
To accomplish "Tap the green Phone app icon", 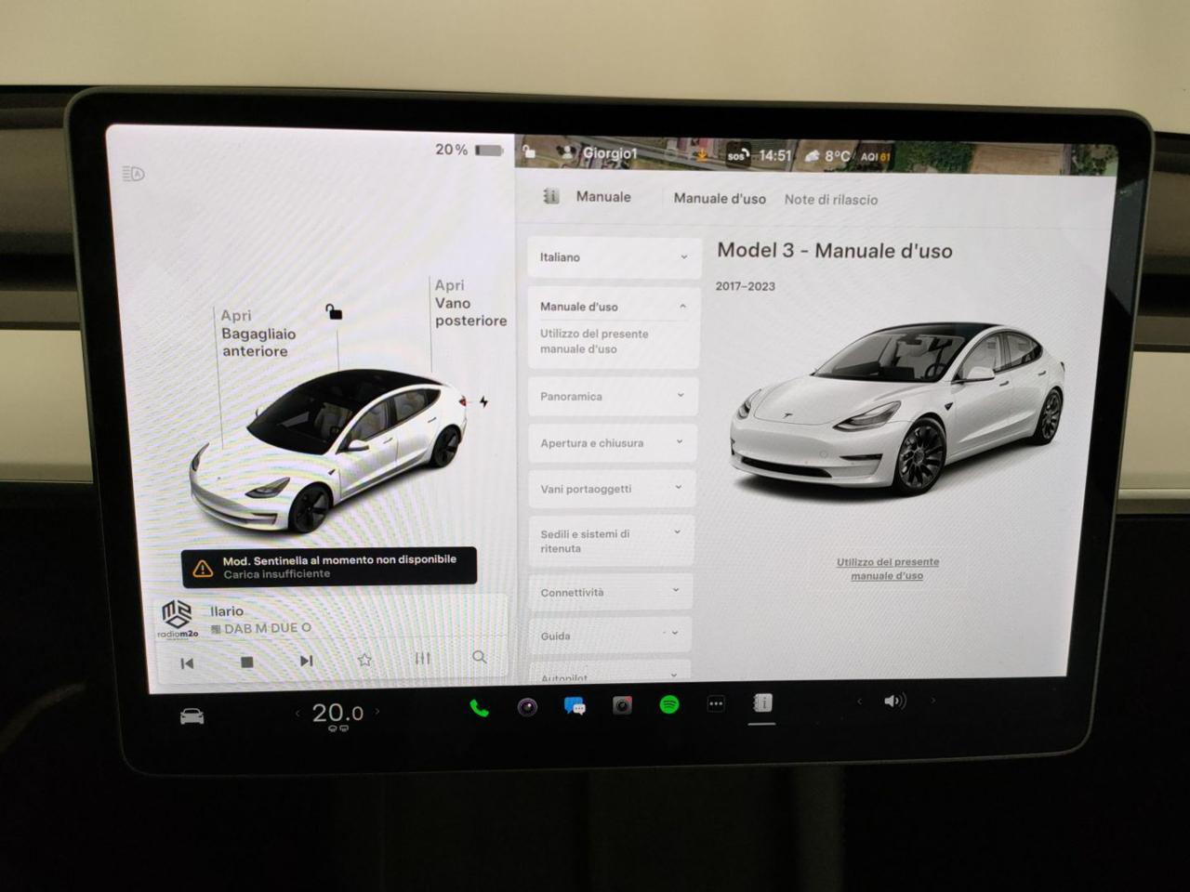I will click(x=479, y=708).
